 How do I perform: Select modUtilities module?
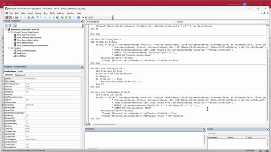(x=22, y=56)
